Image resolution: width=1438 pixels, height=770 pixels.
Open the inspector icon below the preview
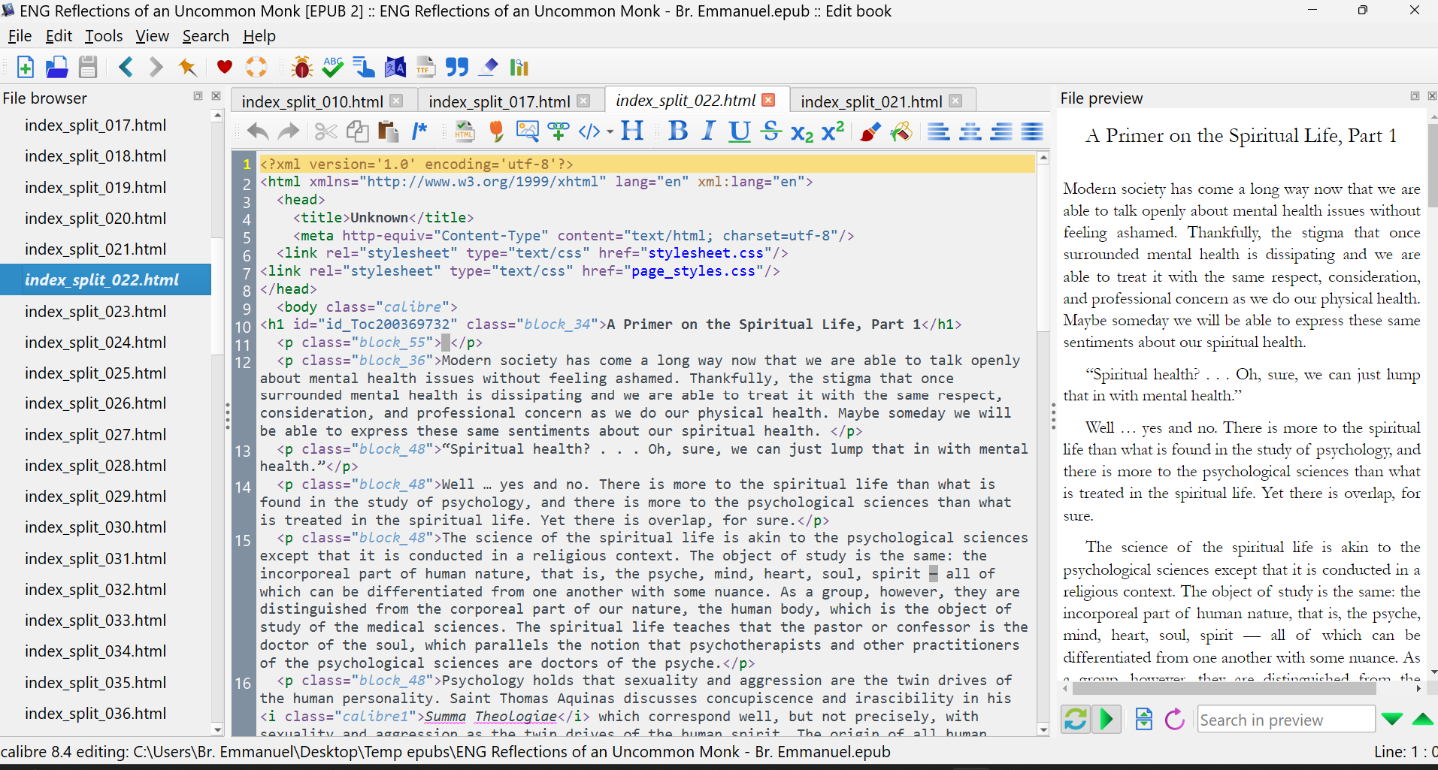pyautogui.click(x=1143, y=719)
